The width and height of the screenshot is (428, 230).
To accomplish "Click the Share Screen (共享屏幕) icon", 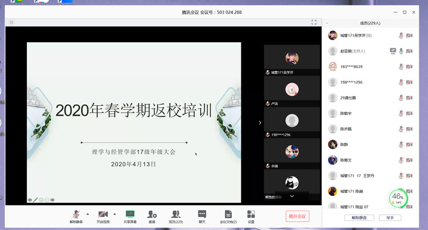I will (x=130, y=214).
